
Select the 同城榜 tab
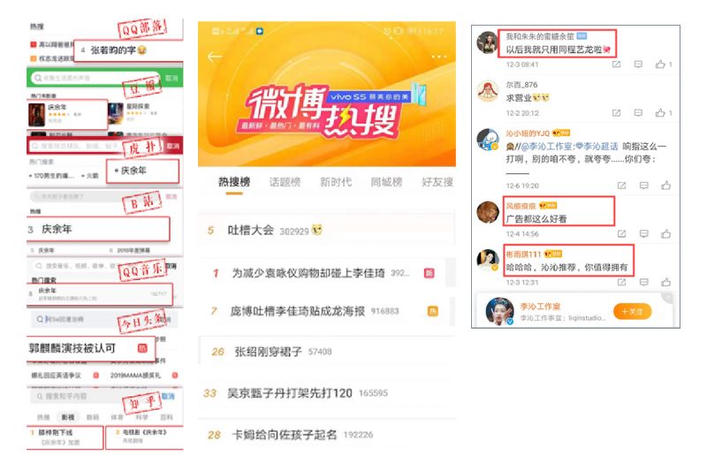coord(386,182)
